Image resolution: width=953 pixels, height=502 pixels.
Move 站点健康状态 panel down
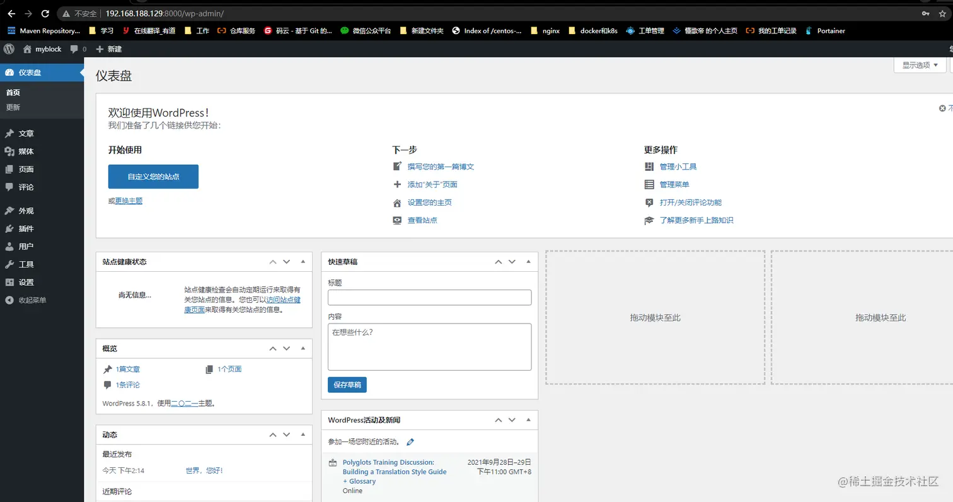click(287, 261)
